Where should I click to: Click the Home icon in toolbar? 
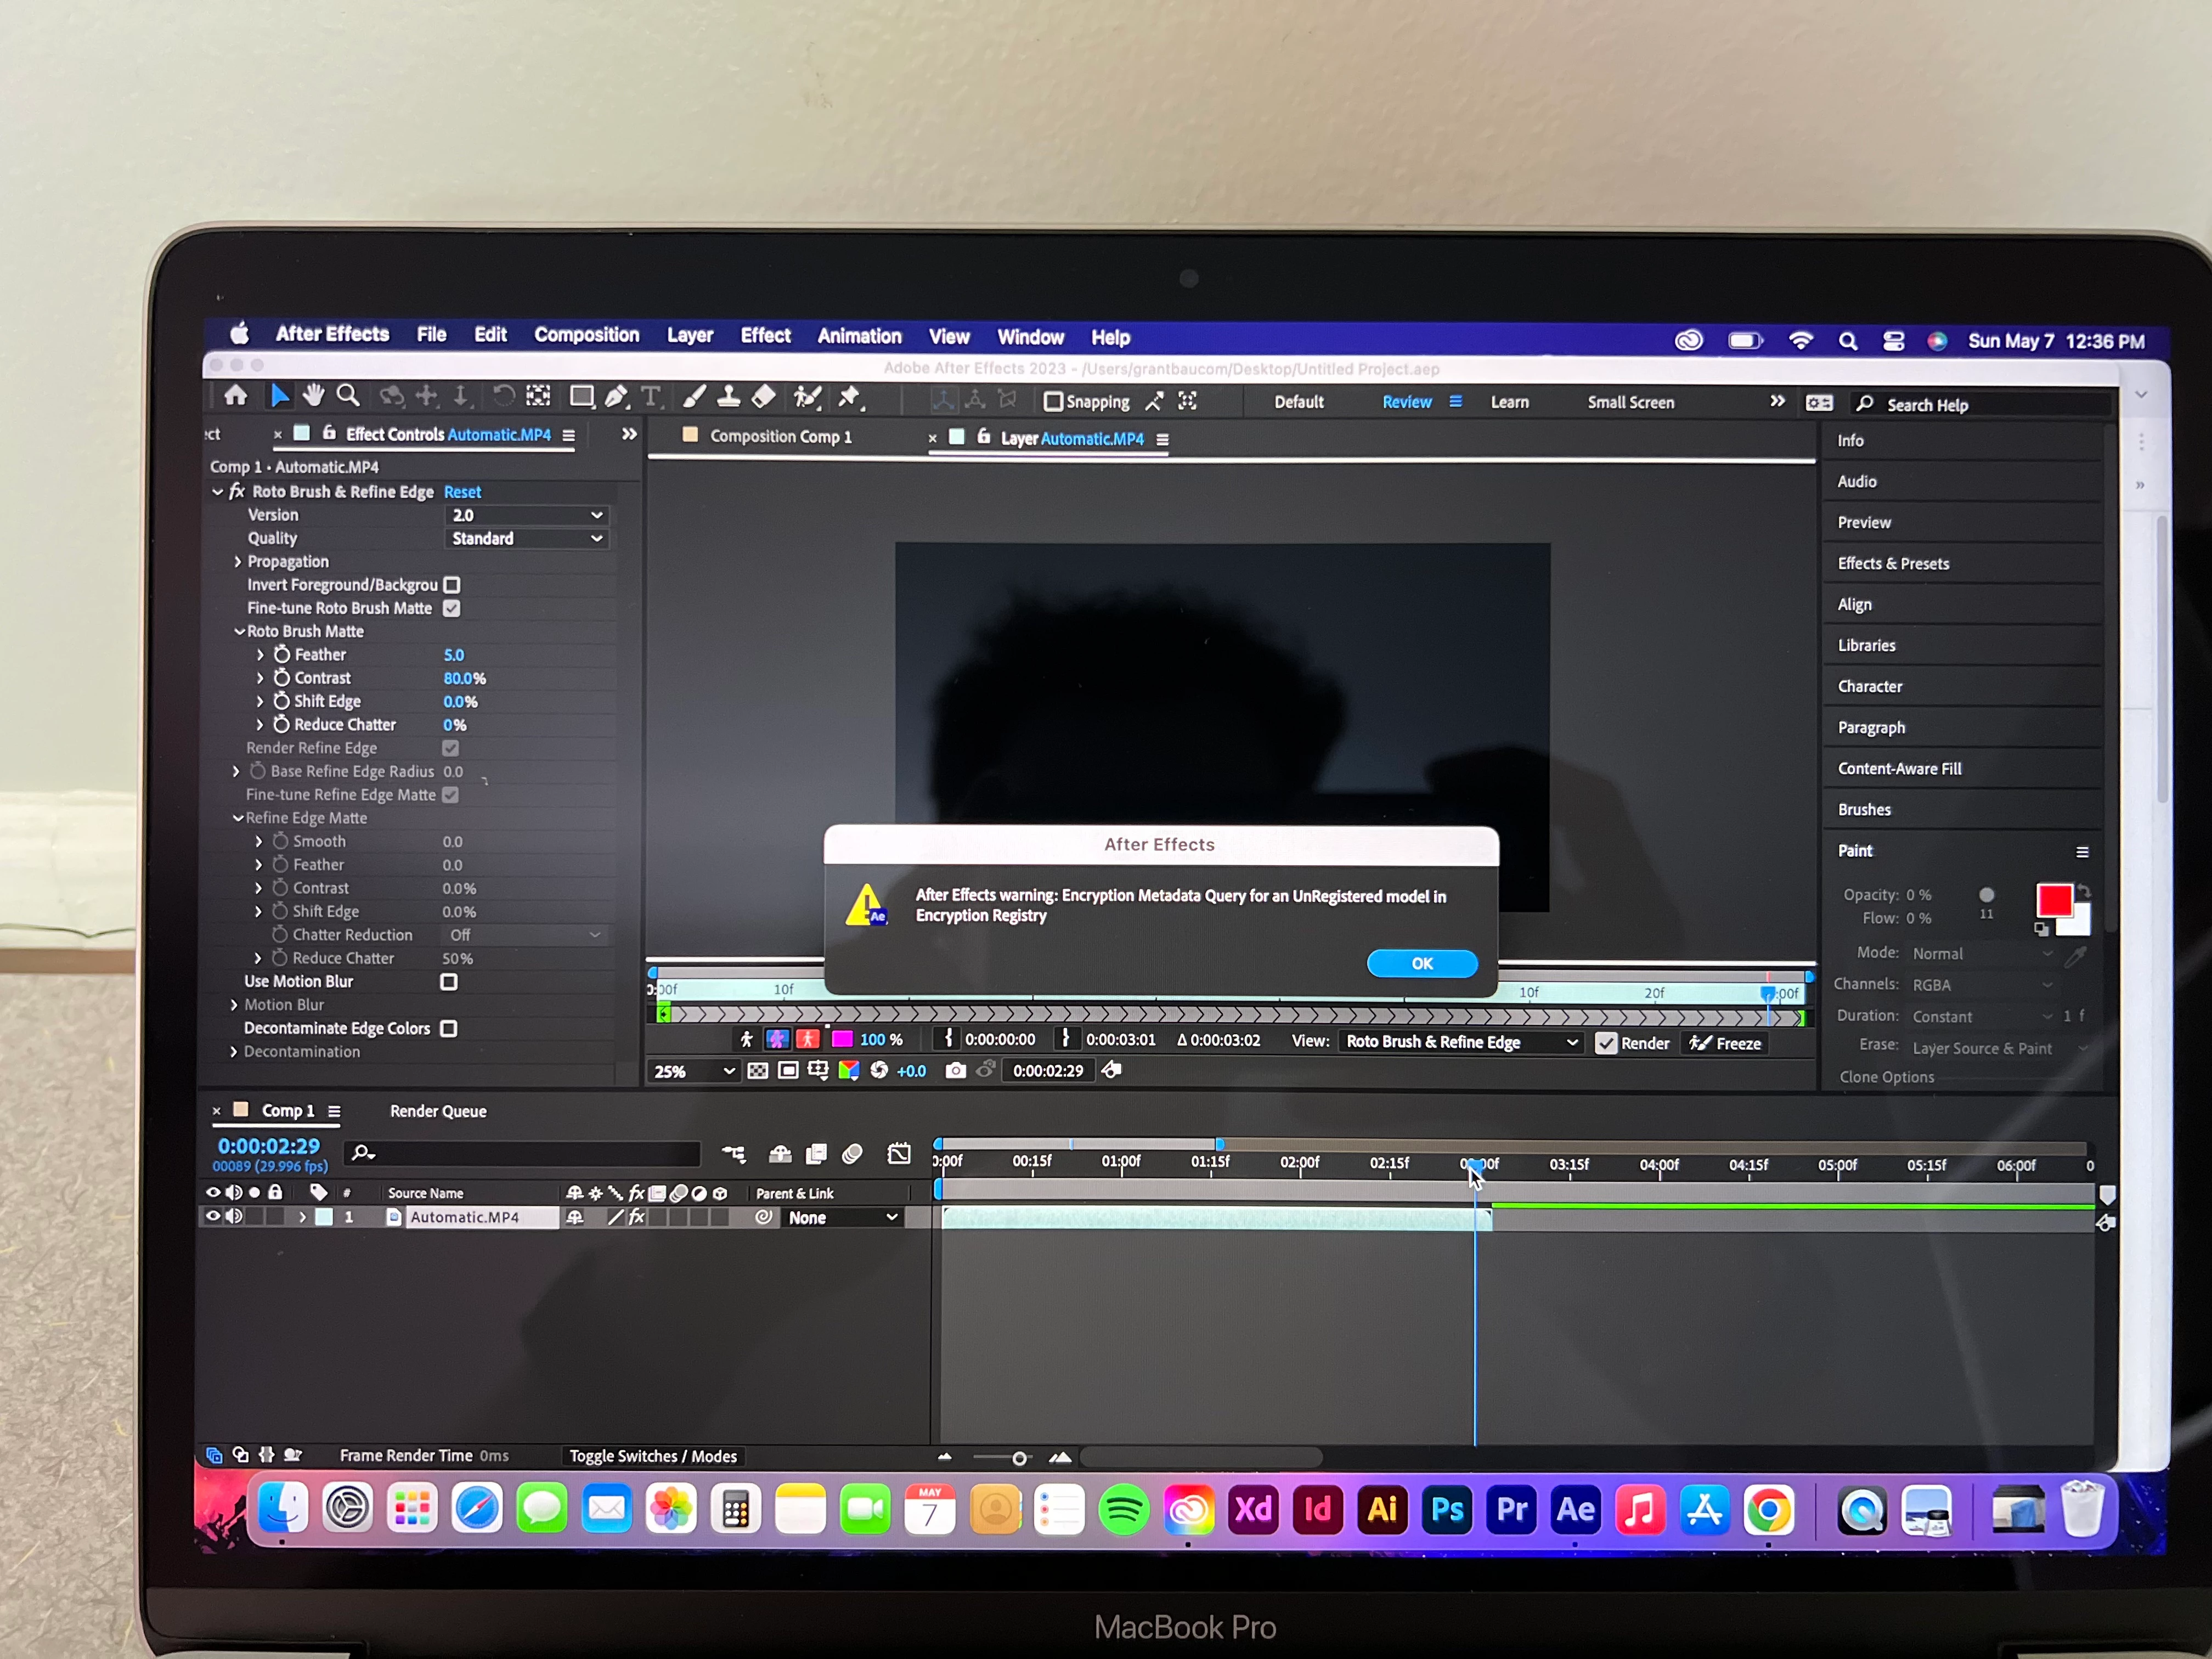point(236,396)
